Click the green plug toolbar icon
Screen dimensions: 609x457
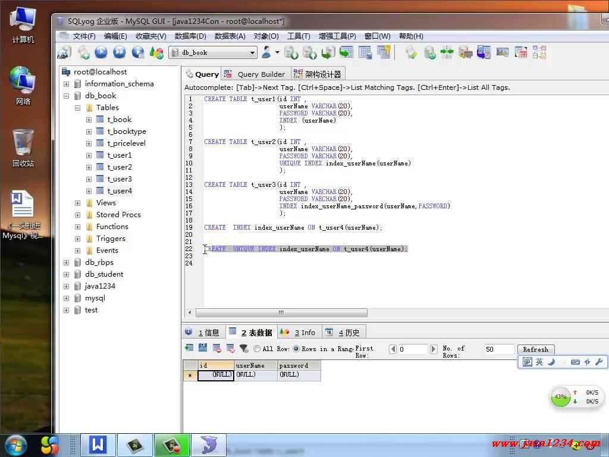pos(412,52)
